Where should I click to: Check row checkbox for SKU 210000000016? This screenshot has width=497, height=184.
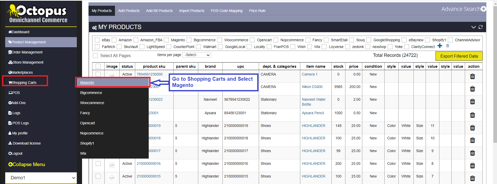point(98,163)
